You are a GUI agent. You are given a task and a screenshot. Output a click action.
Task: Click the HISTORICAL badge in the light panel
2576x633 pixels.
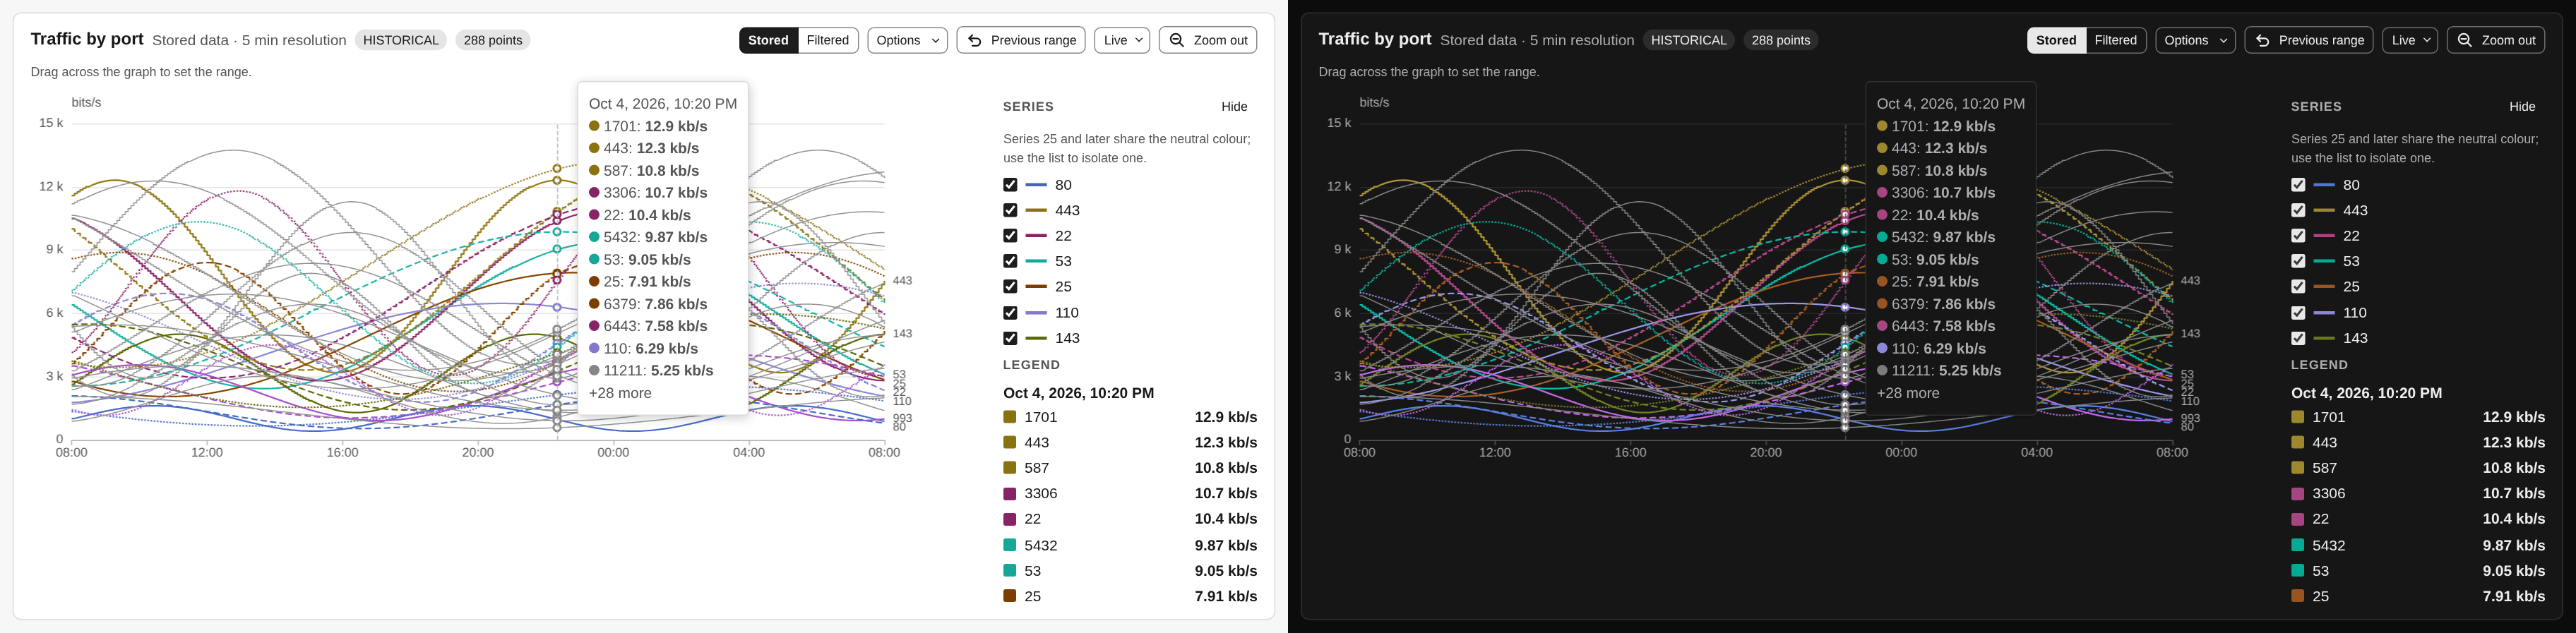[401, 40]
